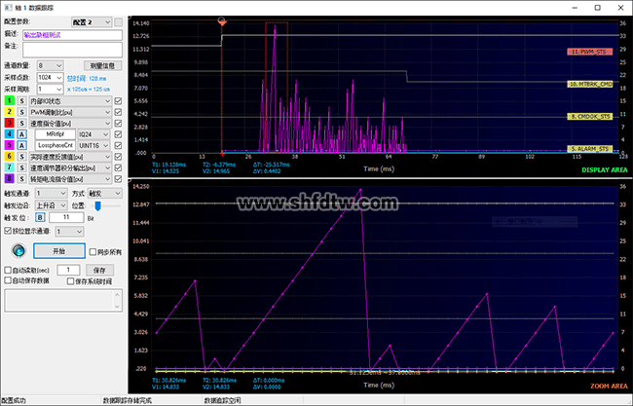Toggle the 按位显示通道 checkbox
This screenshot has width=633, height=406.
pyautogui.click(x=7, y=232)
